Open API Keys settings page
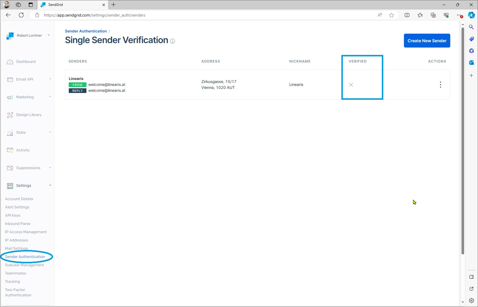 [x=13, y=215]
